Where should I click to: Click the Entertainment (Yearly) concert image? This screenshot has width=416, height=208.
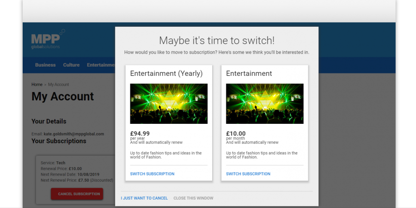[169, 104]
